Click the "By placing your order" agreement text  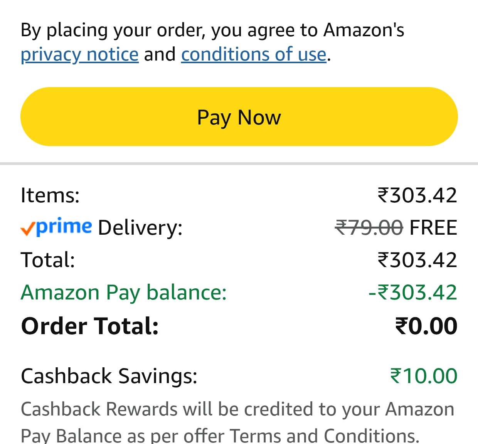[x=212, y=30]
